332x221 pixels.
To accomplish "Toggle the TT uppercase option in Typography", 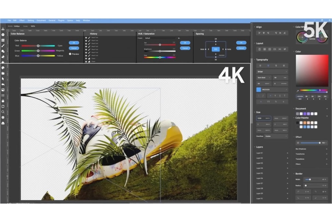I will point(268,101).
